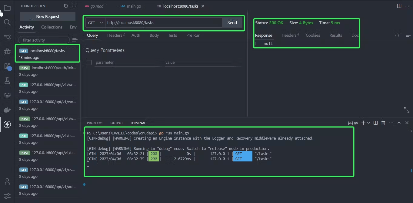Create a new terminal with plus icon

[x=364, y=123]
